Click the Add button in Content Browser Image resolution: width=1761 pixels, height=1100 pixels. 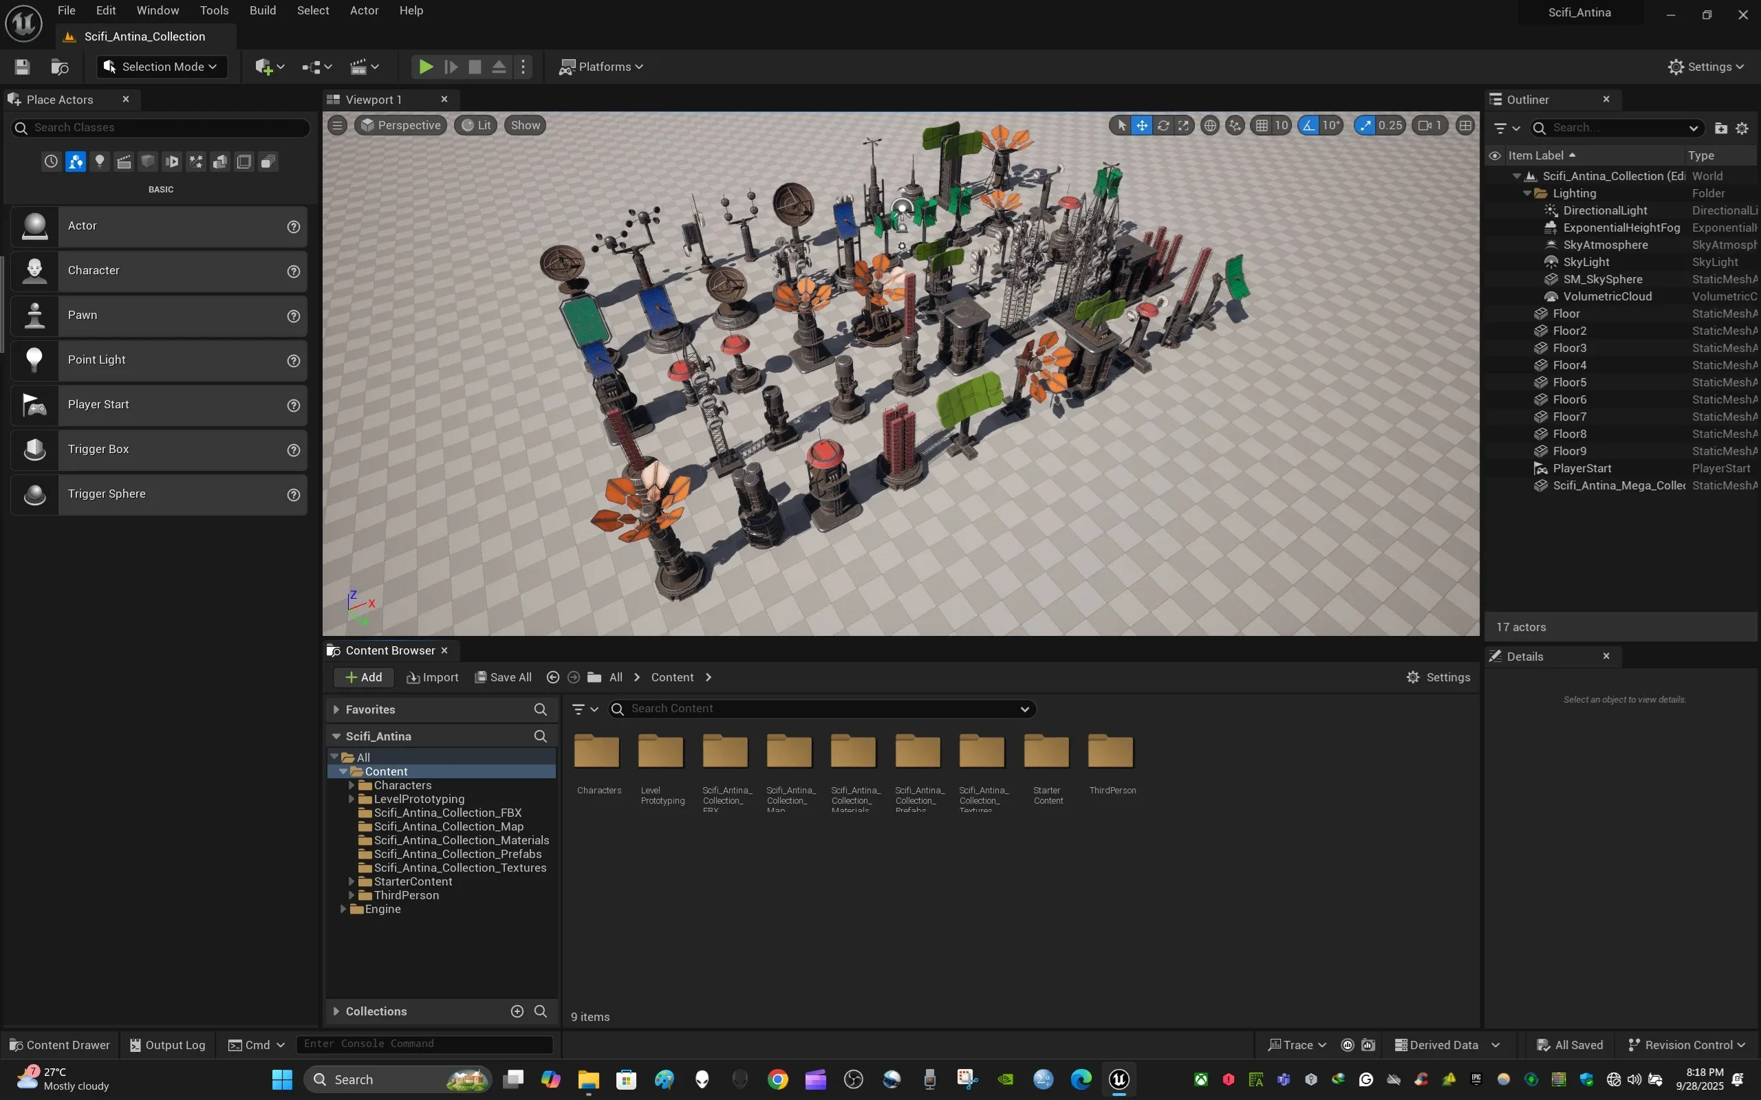point(363,677)
